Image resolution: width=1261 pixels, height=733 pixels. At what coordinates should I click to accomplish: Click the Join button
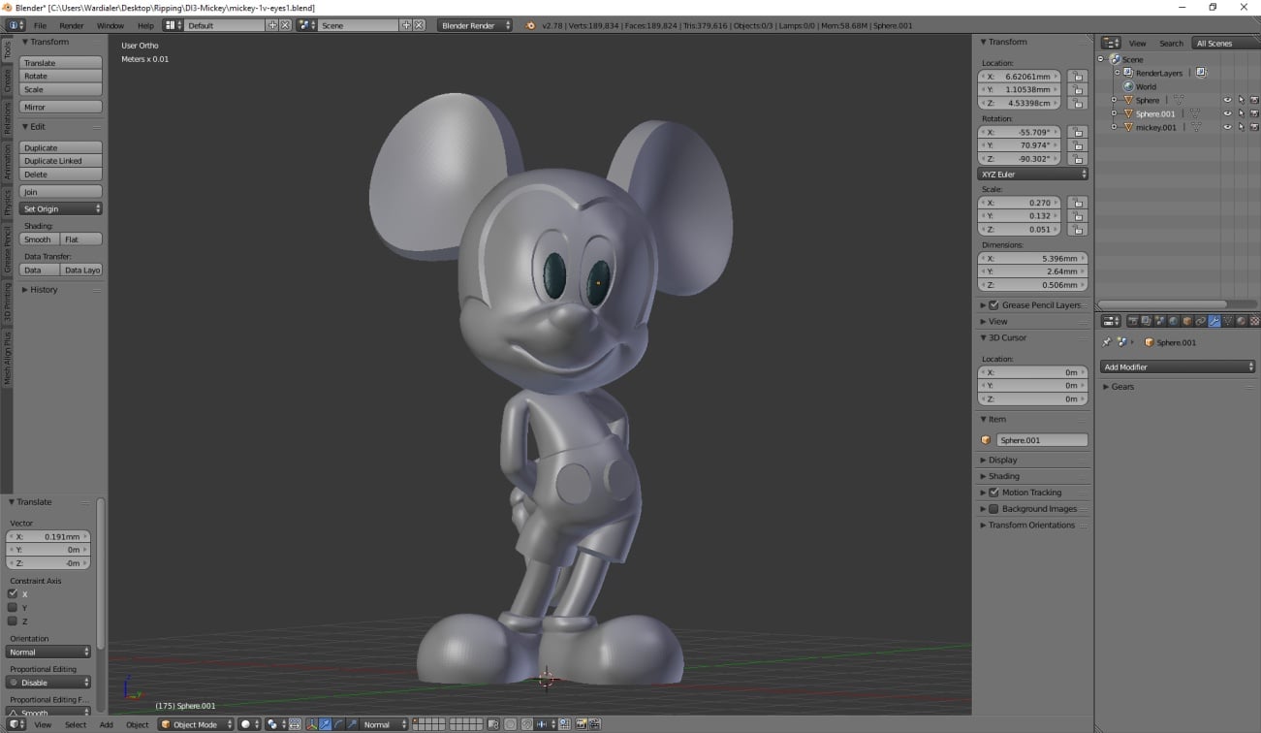(61, 191)
